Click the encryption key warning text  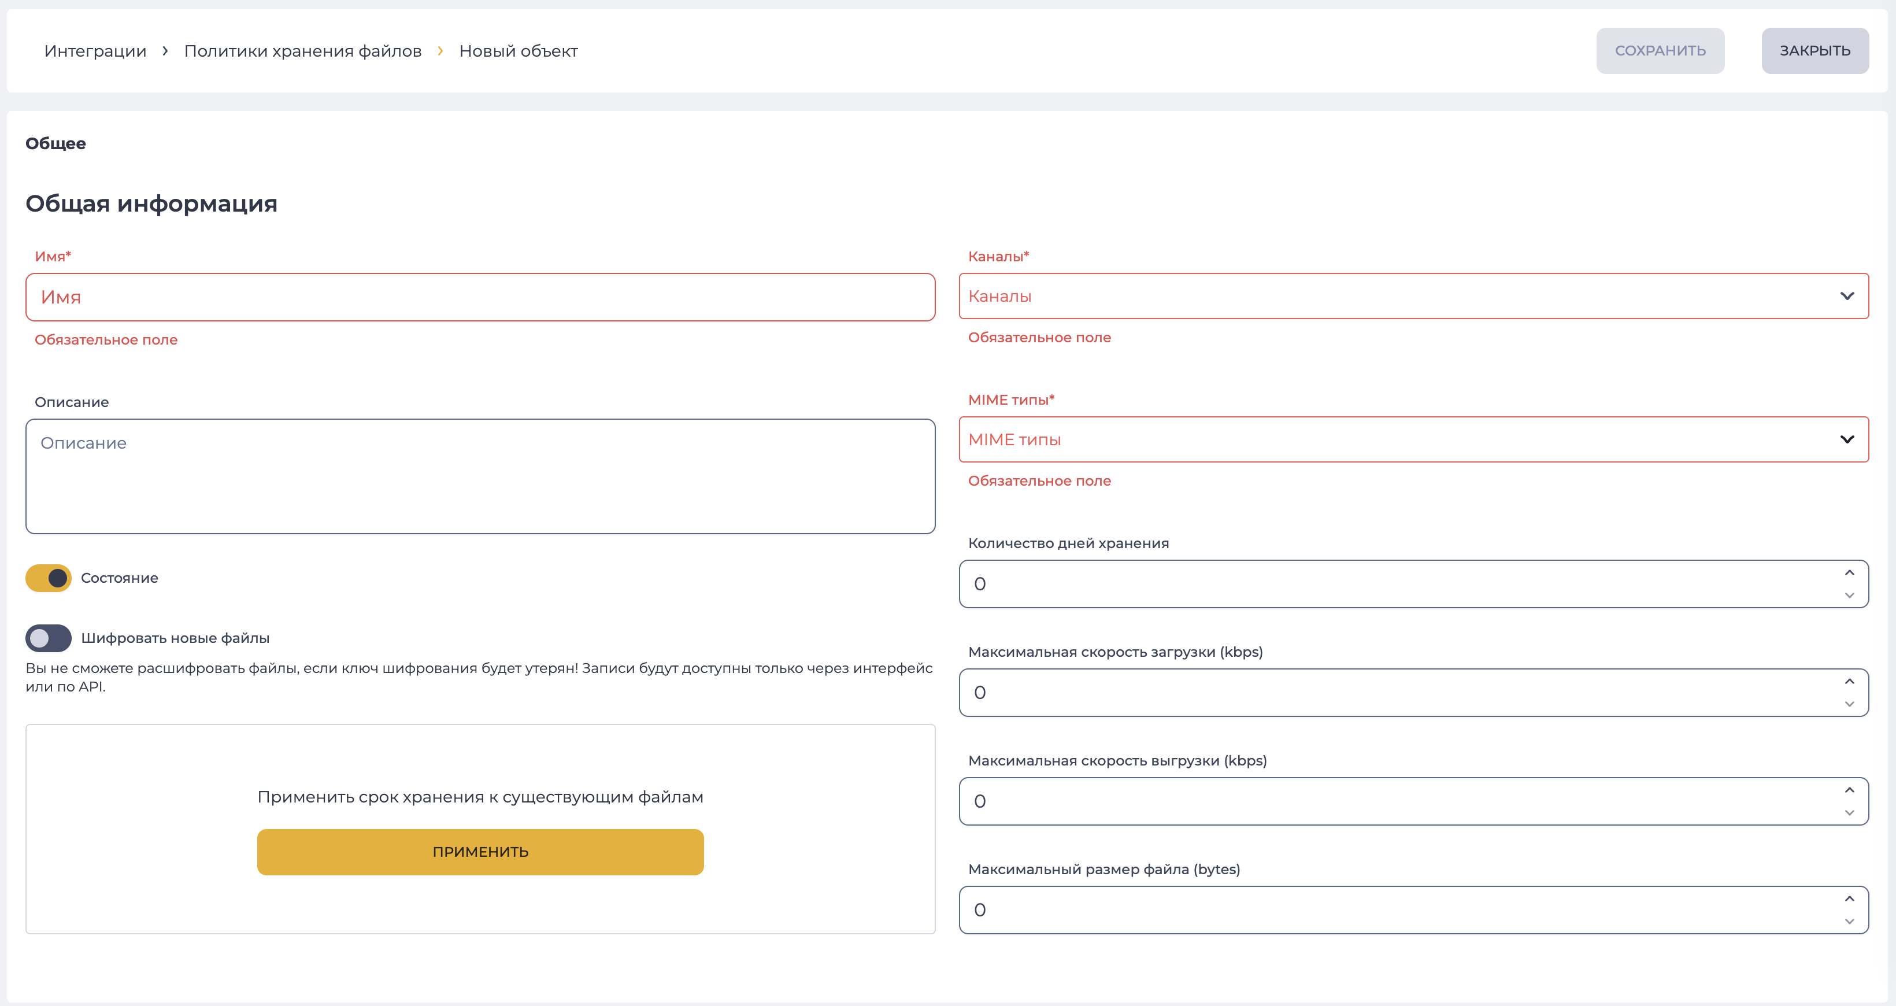pyautogui.click(x=479, y=677)
